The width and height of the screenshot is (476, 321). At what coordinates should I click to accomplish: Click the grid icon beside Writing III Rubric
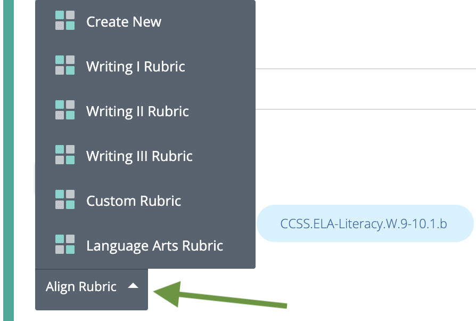tap(64, 156)
